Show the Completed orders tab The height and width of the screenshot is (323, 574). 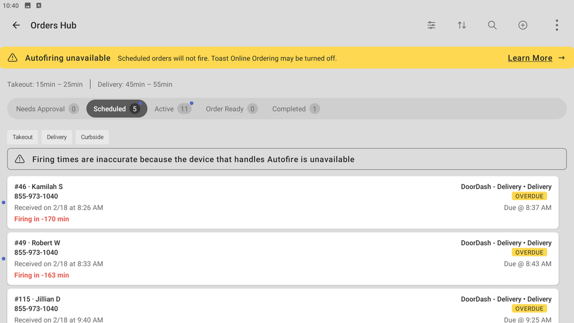pyautogui.click(x=295, y=109)
